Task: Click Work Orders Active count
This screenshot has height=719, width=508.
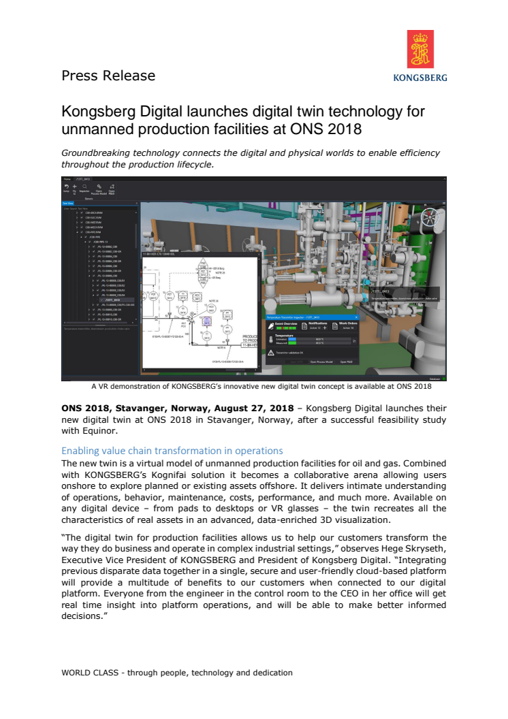Action: [x=348, y=328]
